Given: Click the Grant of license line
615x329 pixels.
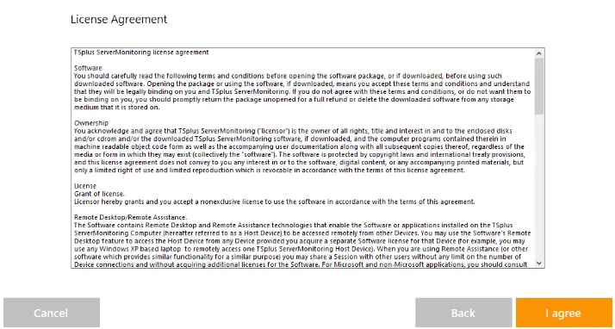Looking at the screenshot, I should coord(99,194).
